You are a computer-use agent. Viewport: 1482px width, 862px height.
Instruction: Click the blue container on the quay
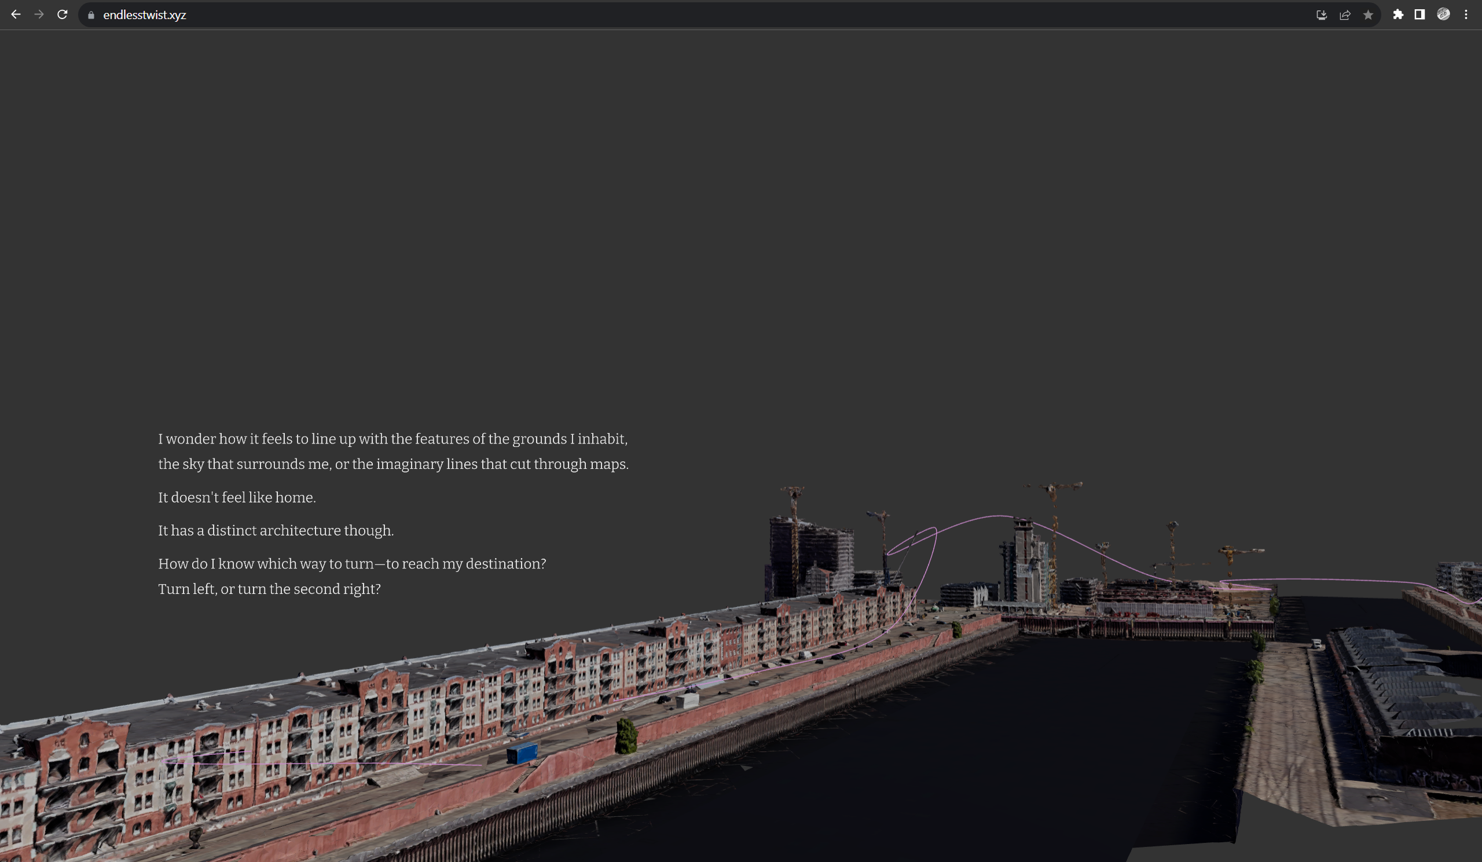[x=522, y=753]
